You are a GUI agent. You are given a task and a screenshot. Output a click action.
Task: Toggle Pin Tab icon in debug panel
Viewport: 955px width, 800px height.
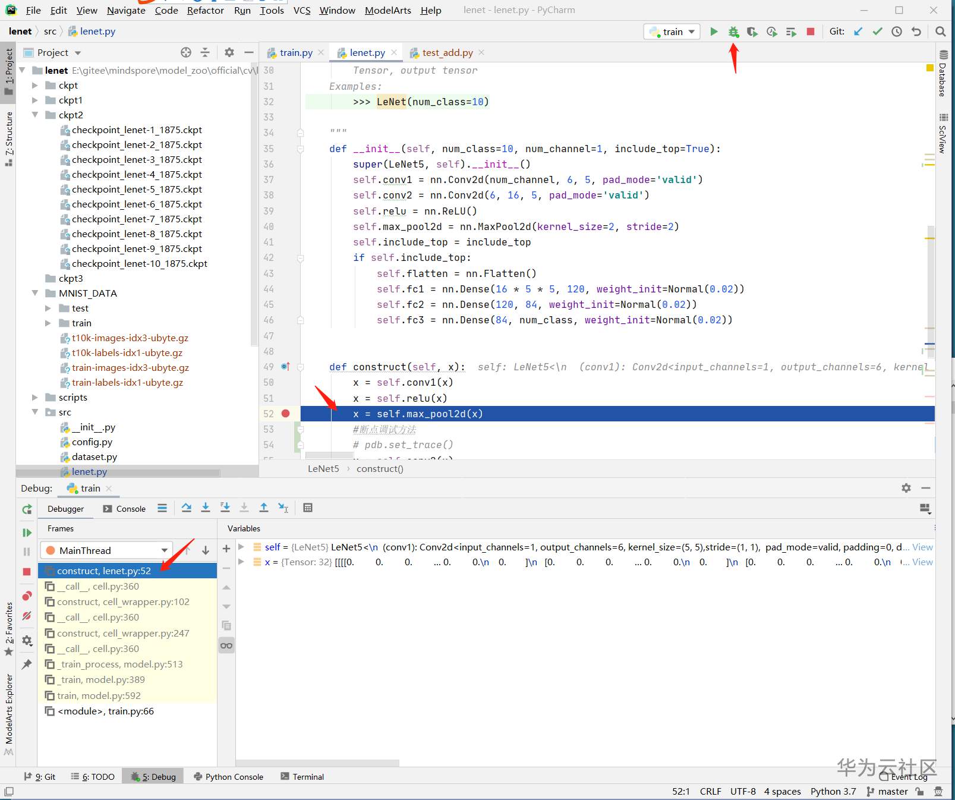pyautogui.click(x=27, y=664)
